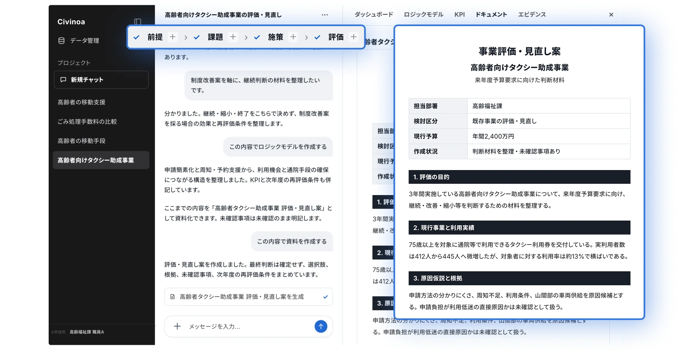Click the blue send arrow button
The image size is (678, 353).
(x=321, y=326)
